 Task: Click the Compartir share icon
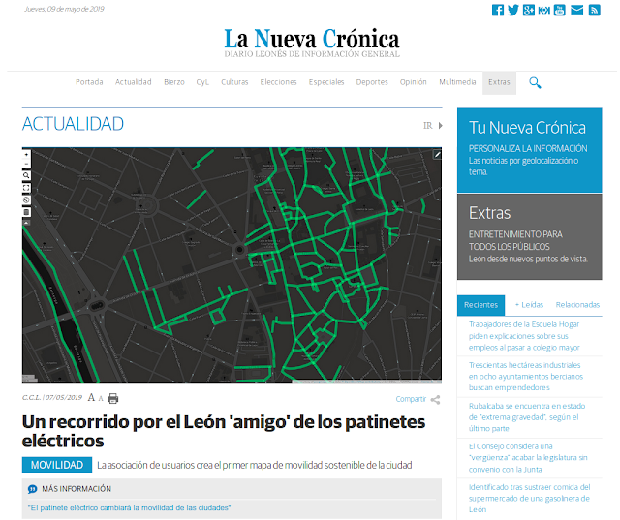[435, 400]
